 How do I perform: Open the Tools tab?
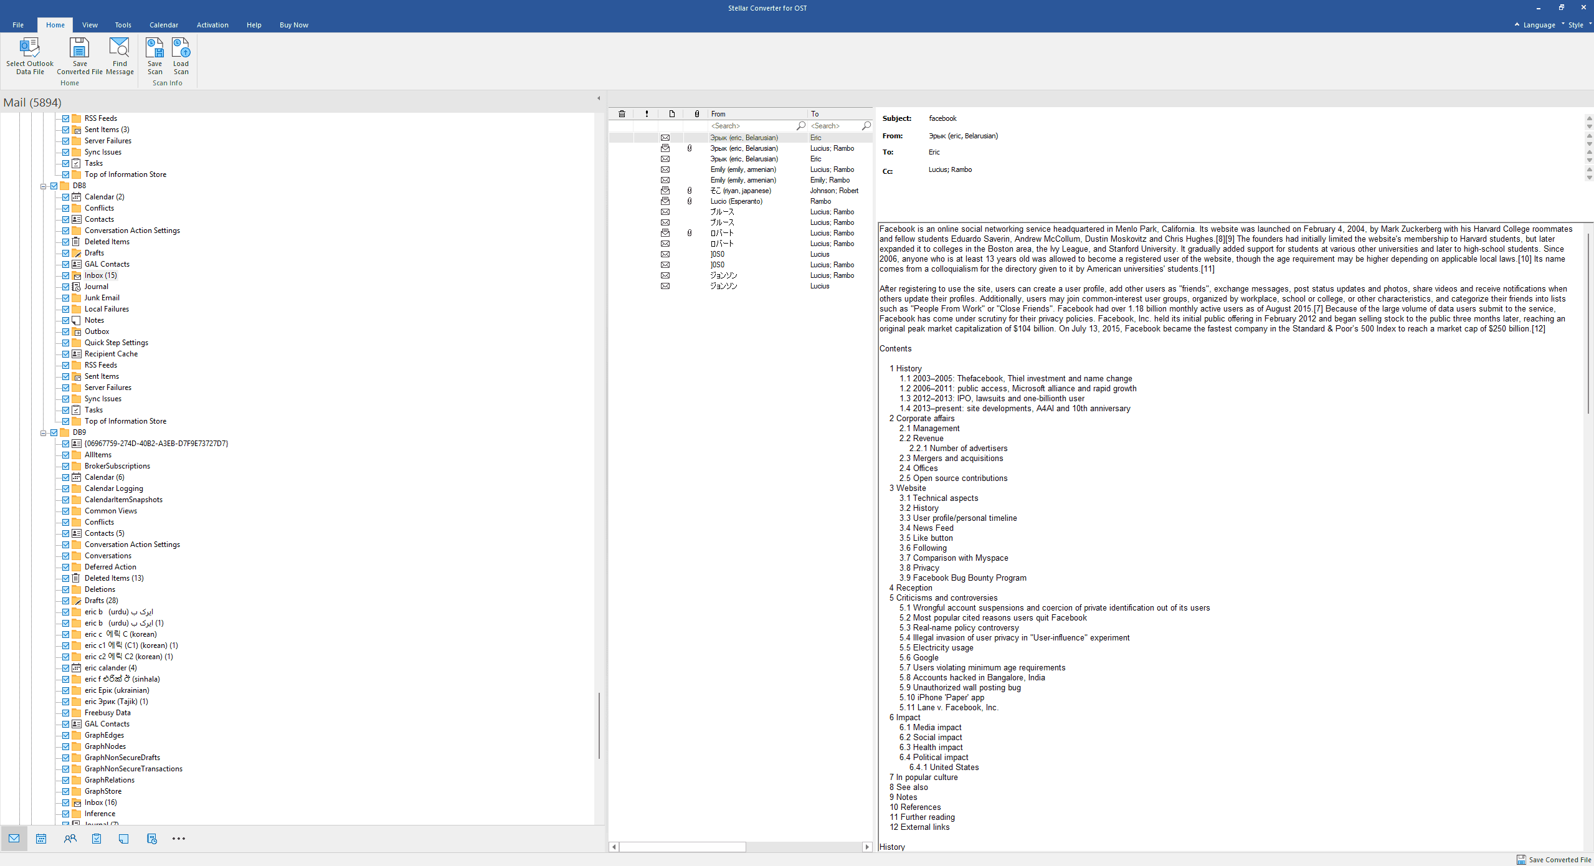coord(123,25)
